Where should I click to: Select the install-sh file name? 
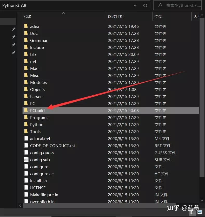(38, 181)
